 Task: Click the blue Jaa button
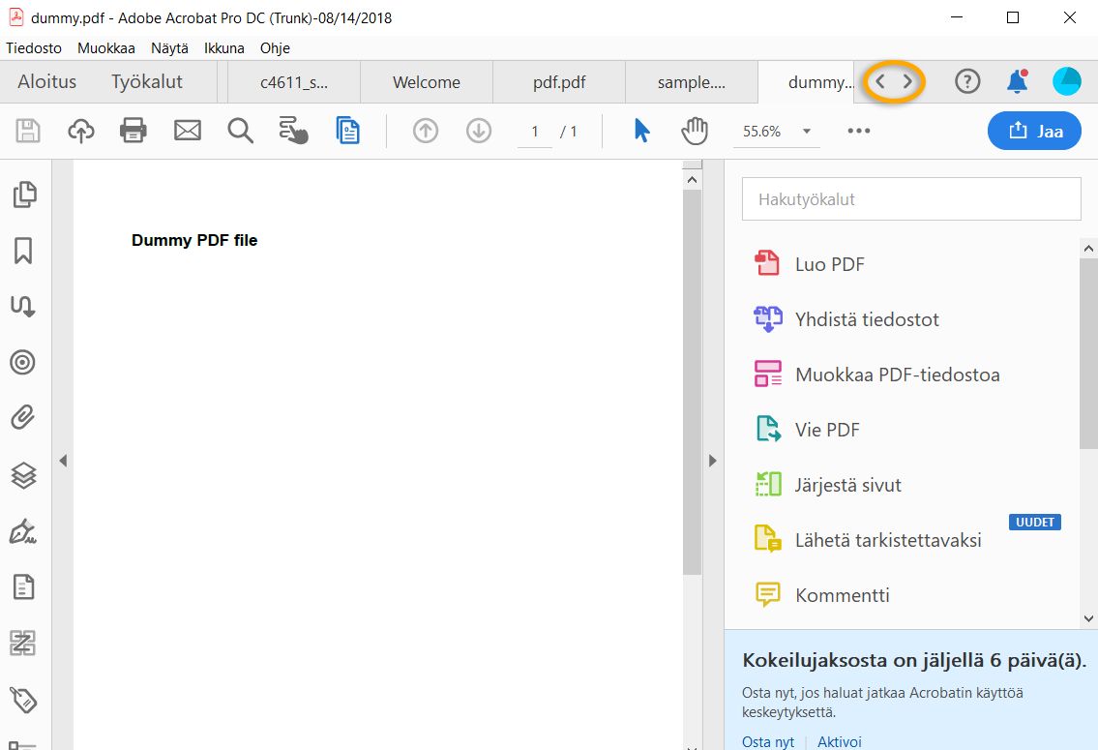(1034, 130)
